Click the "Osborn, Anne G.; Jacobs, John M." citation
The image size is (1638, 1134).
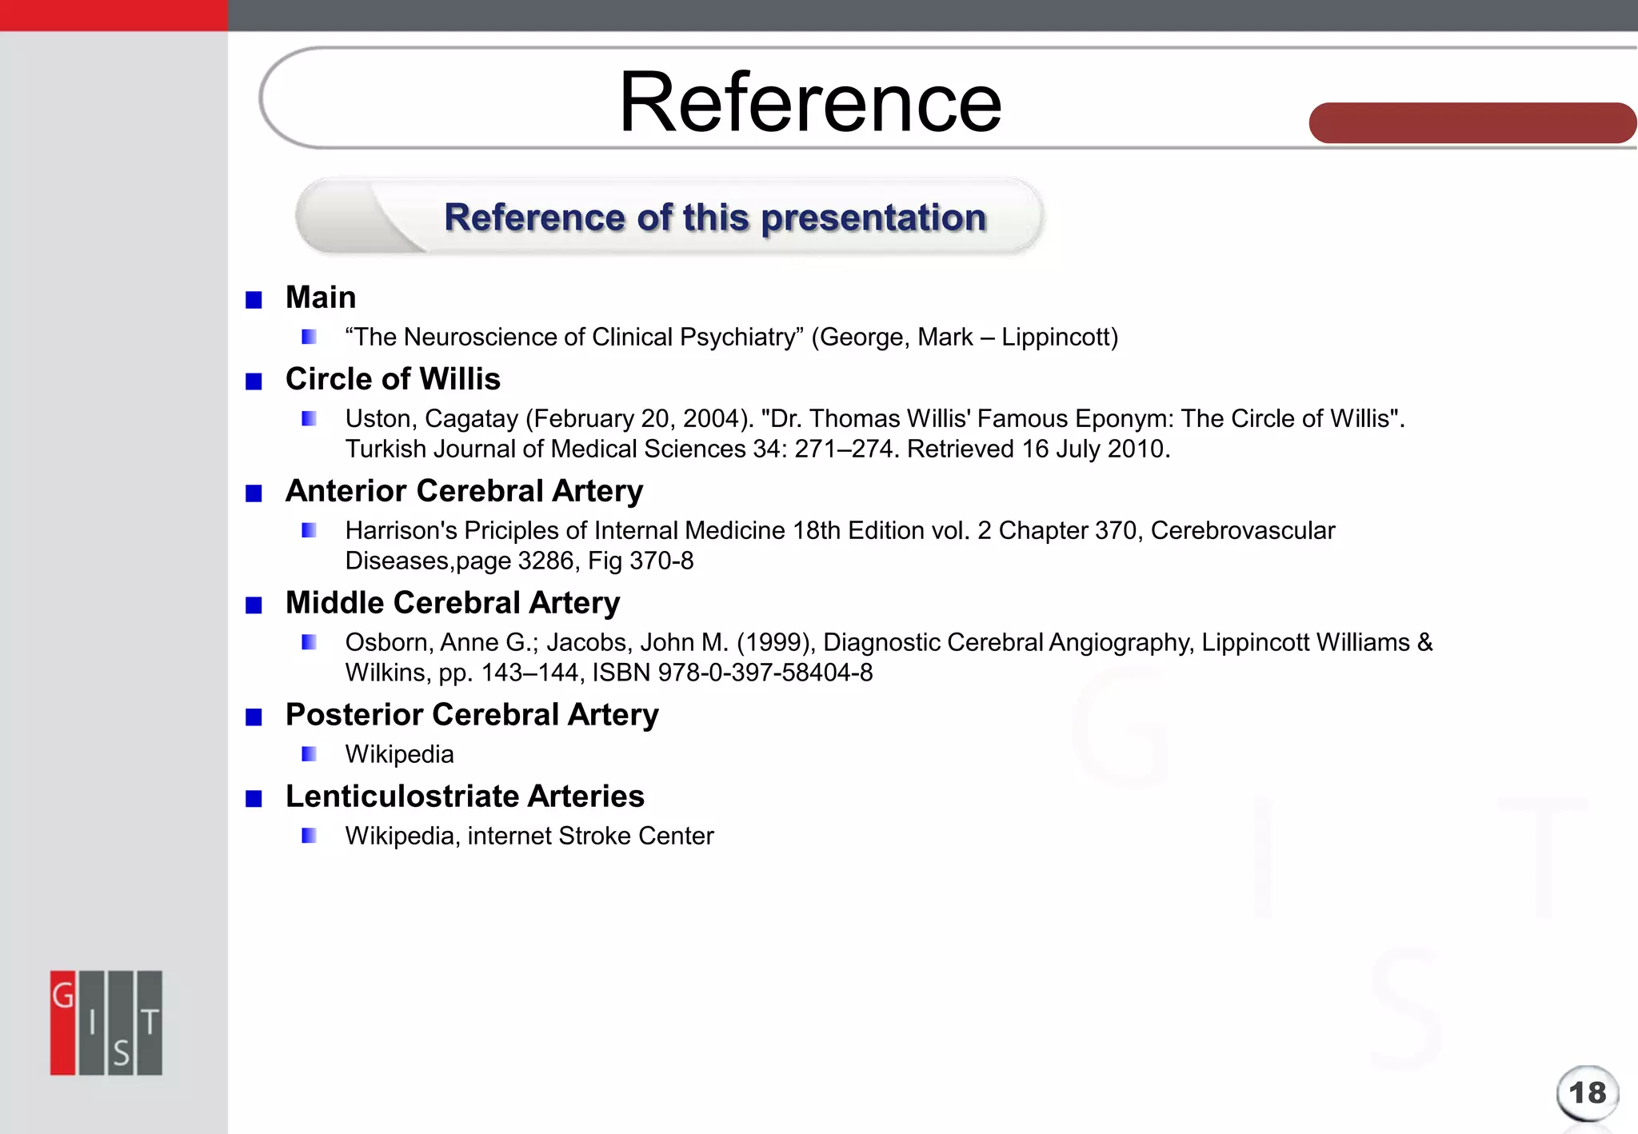[889, 642]
